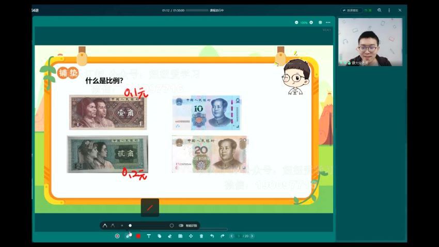Open the slide panel three-dot menu
Image resolution: width=439 pixels, height=247 pixels.
pyautogui.click(x=328, y=22)
